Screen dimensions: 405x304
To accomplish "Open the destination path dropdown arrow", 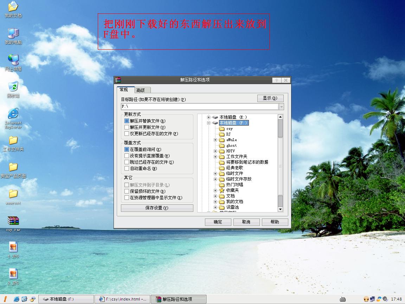I will (281, 106).
